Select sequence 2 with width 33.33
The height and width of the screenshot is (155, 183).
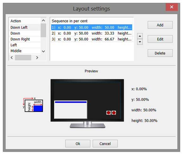pos(91,33)
